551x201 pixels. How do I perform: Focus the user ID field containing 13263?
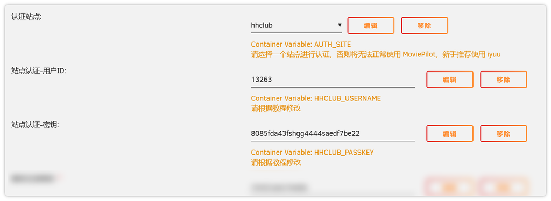click(x=333, y=80)
